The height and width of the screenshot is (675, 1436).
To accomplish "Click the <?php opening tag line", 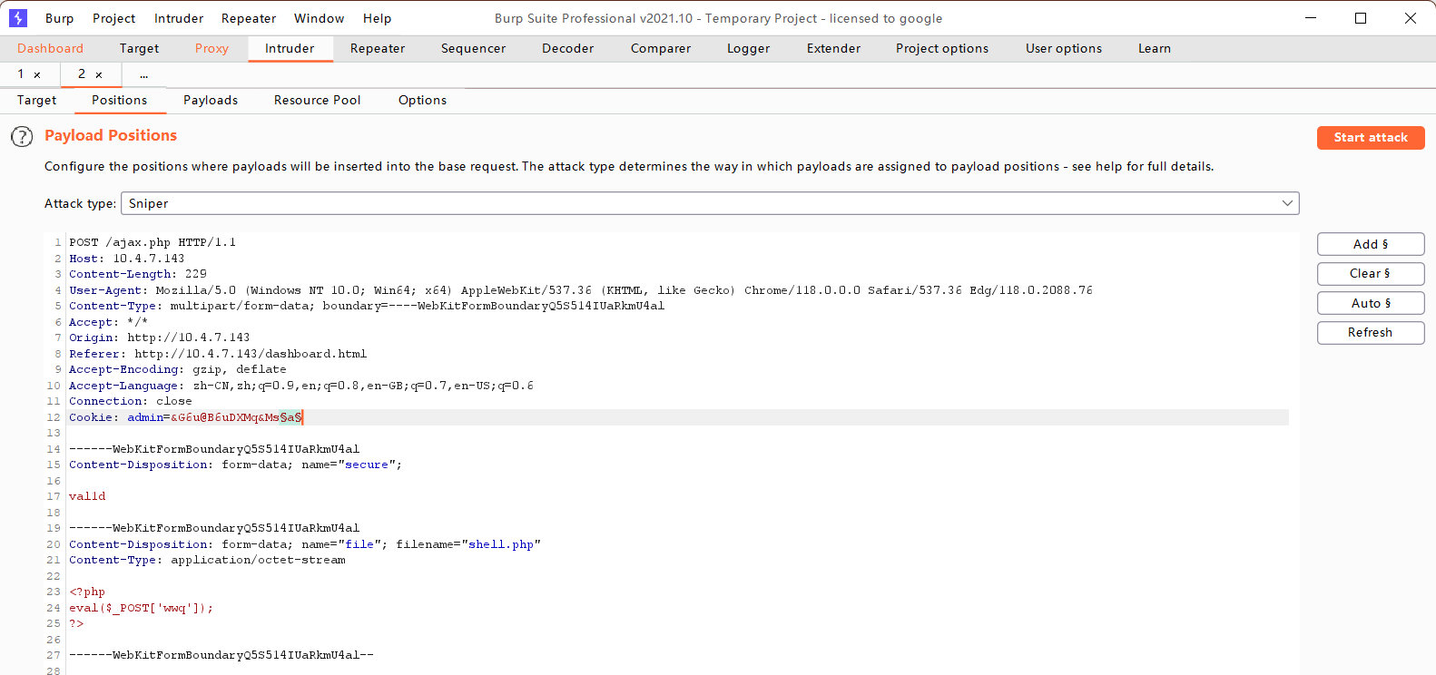I will tap(87, 592).
